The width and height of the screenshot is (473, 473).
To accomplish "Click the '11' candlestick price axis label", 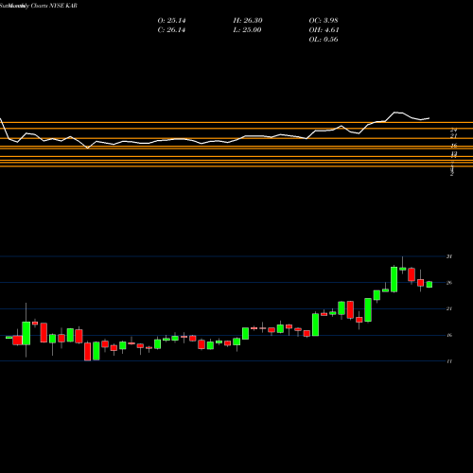I will point(449,361).
